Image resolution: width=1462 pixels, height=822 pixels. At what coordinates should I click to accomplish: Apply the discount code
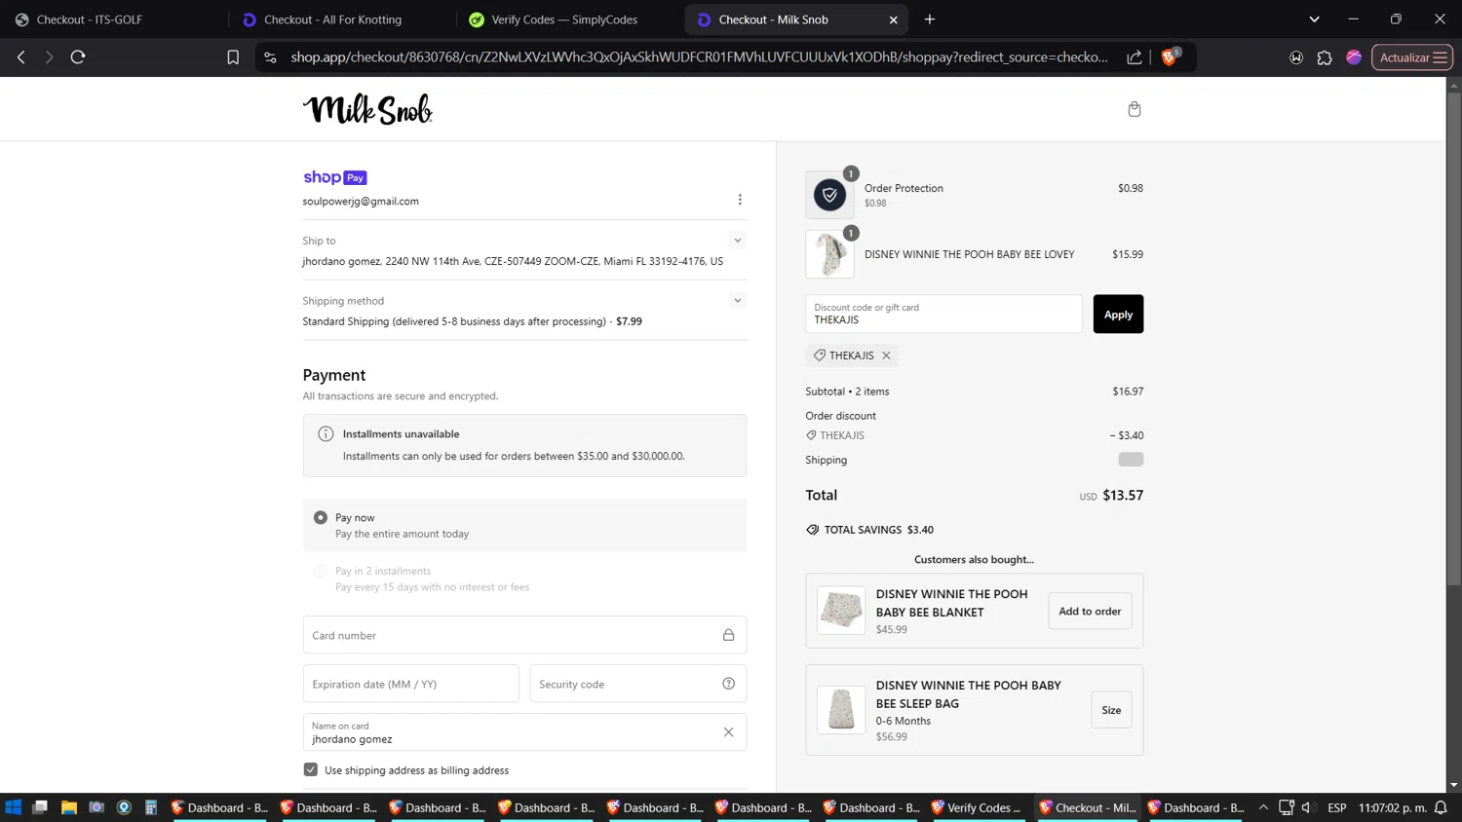pos(1118,314)
